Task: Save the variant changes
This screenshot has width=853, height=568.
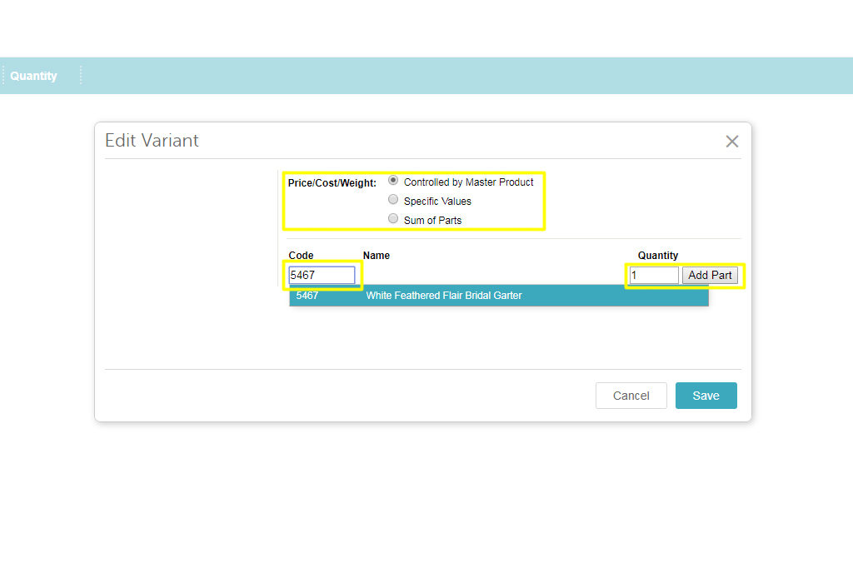Action: click(706, 396)
